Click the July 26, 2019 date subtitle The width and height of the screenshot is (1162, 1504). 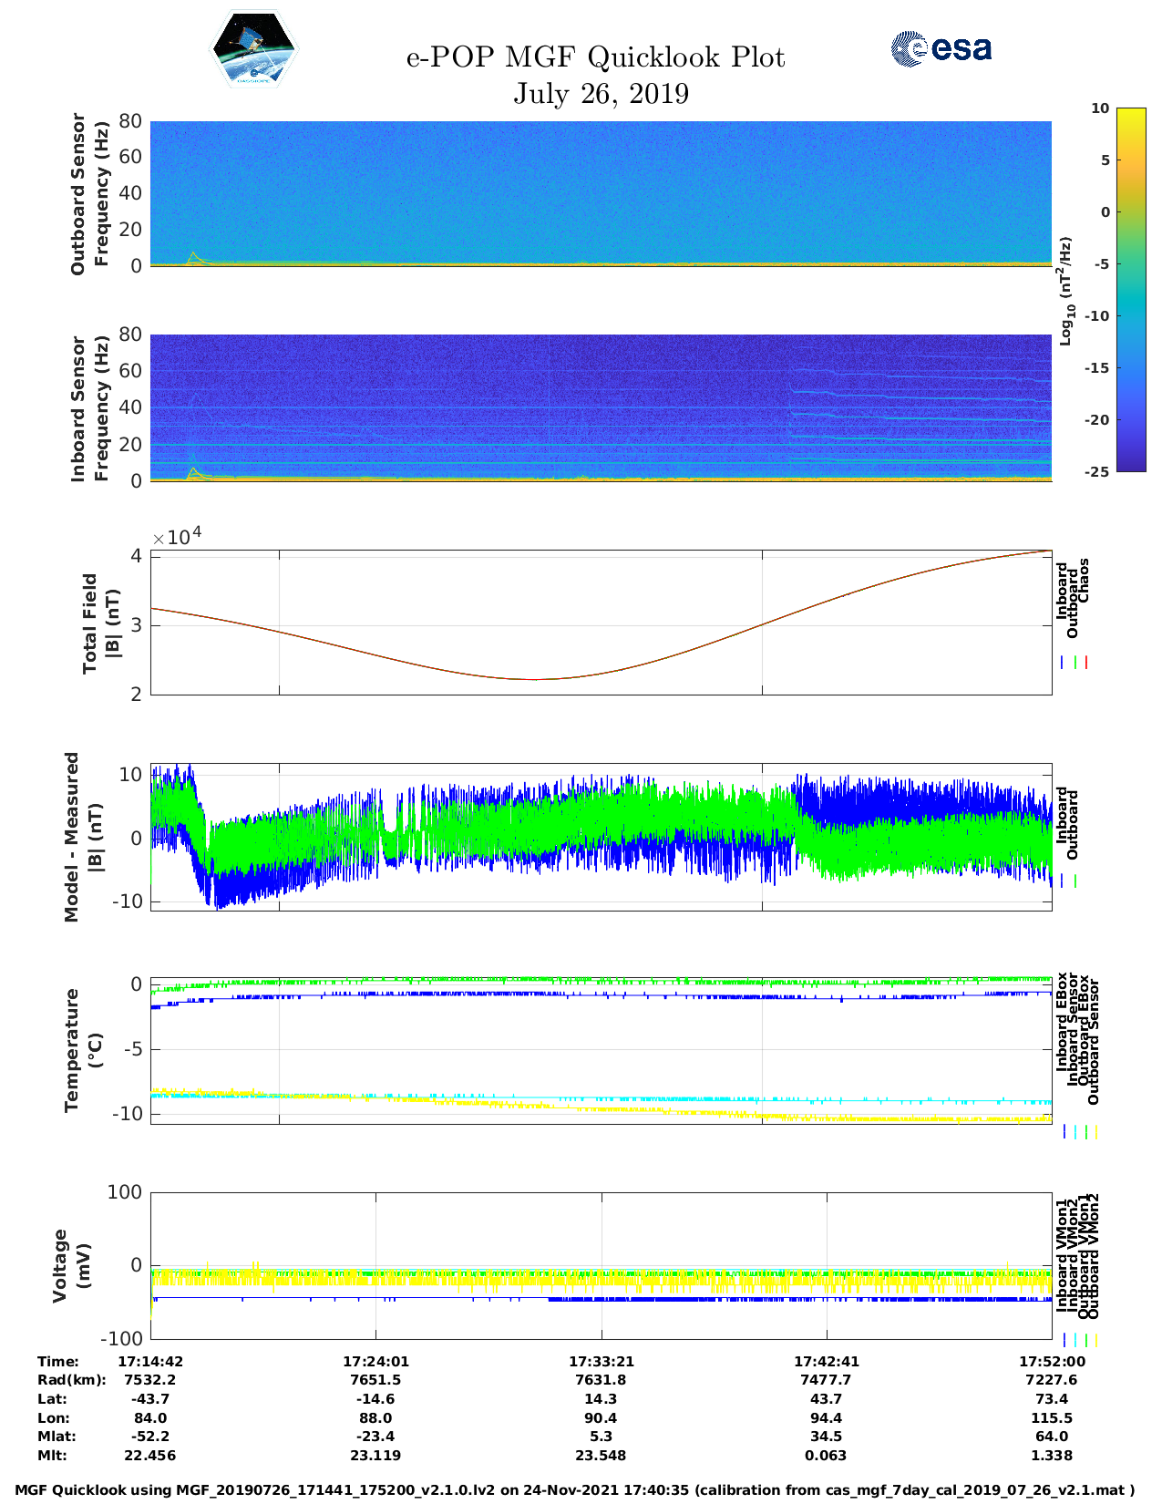601,94
